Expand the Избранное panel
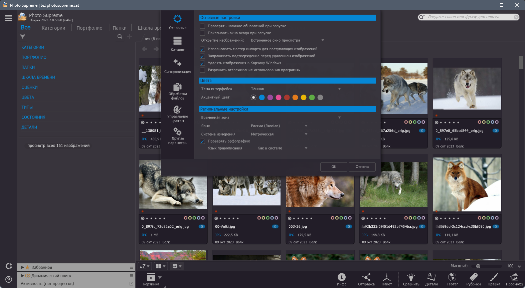This screenshot has height=288, width=525. [22, 267]
